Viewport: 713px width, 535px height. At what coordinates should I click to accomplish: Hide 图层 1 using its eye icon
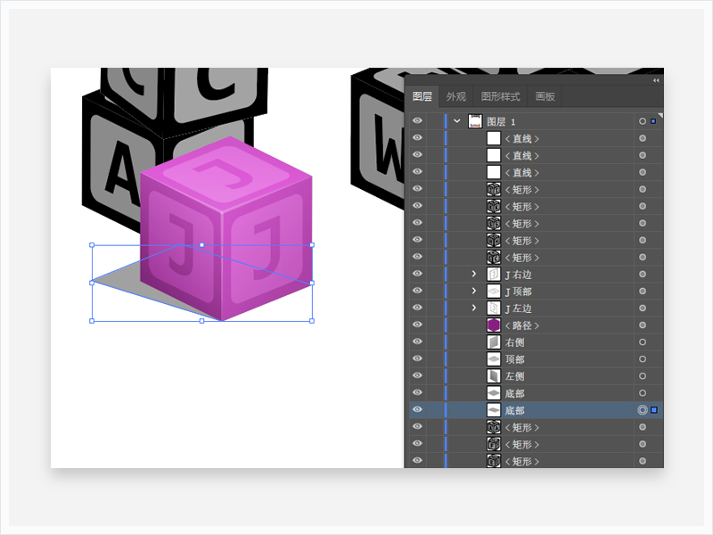click(x=417, y=121)
